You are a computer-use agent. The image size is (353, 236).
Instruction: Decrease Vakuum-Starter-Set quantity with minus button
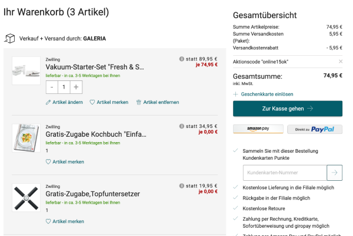52,87
